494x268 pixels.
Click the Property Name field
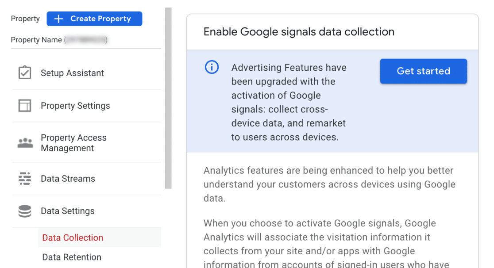pos(59,40)
